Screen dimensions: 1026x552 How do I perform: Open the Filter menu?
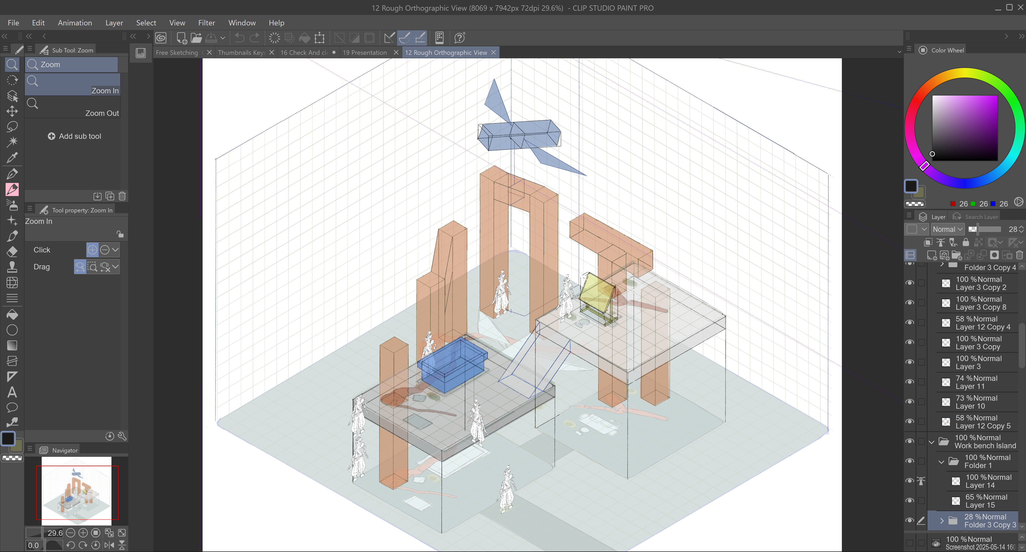(206, 23)
